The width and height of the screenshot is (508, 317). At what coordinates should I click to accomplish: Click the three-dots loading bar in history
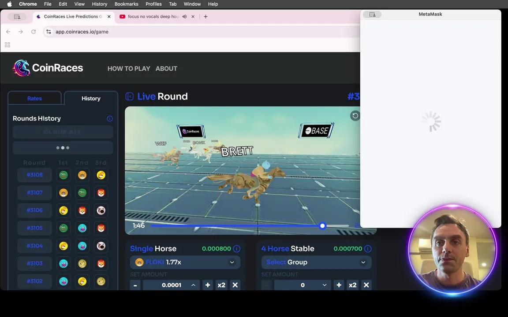tap(63, 148)
